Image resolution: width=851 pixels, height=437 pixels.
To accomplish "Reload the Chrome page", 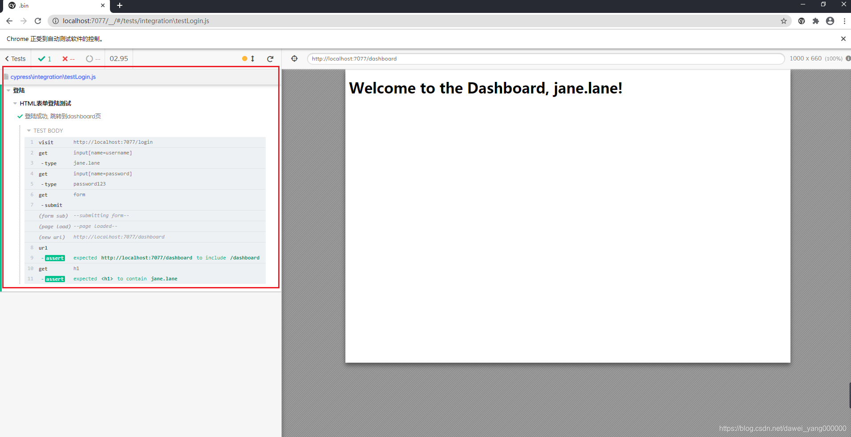I will (38, 21).
